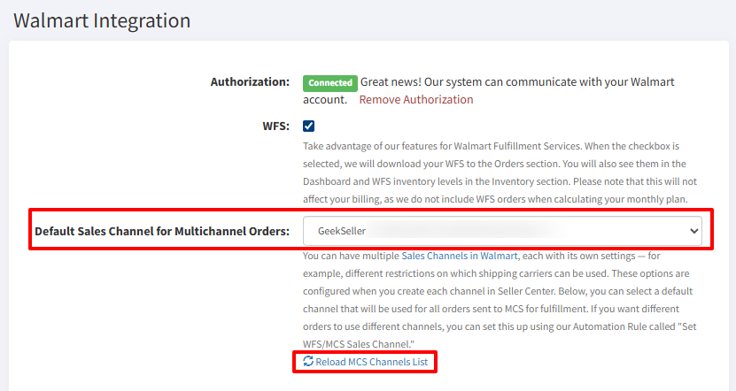Click the GeekSeller selected value text

pyautogui.click(x=341, y=231)
